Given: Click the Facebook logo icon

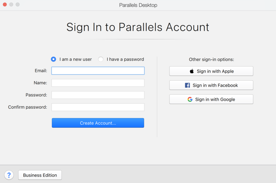Looking at the screenshot, I should [x=187, y=85].
